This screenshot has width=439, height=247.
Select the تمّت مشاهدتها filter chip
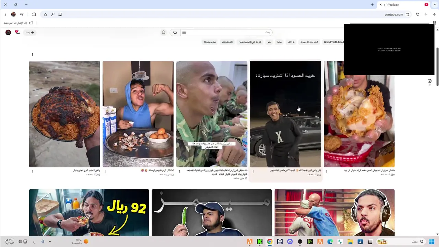227,42
